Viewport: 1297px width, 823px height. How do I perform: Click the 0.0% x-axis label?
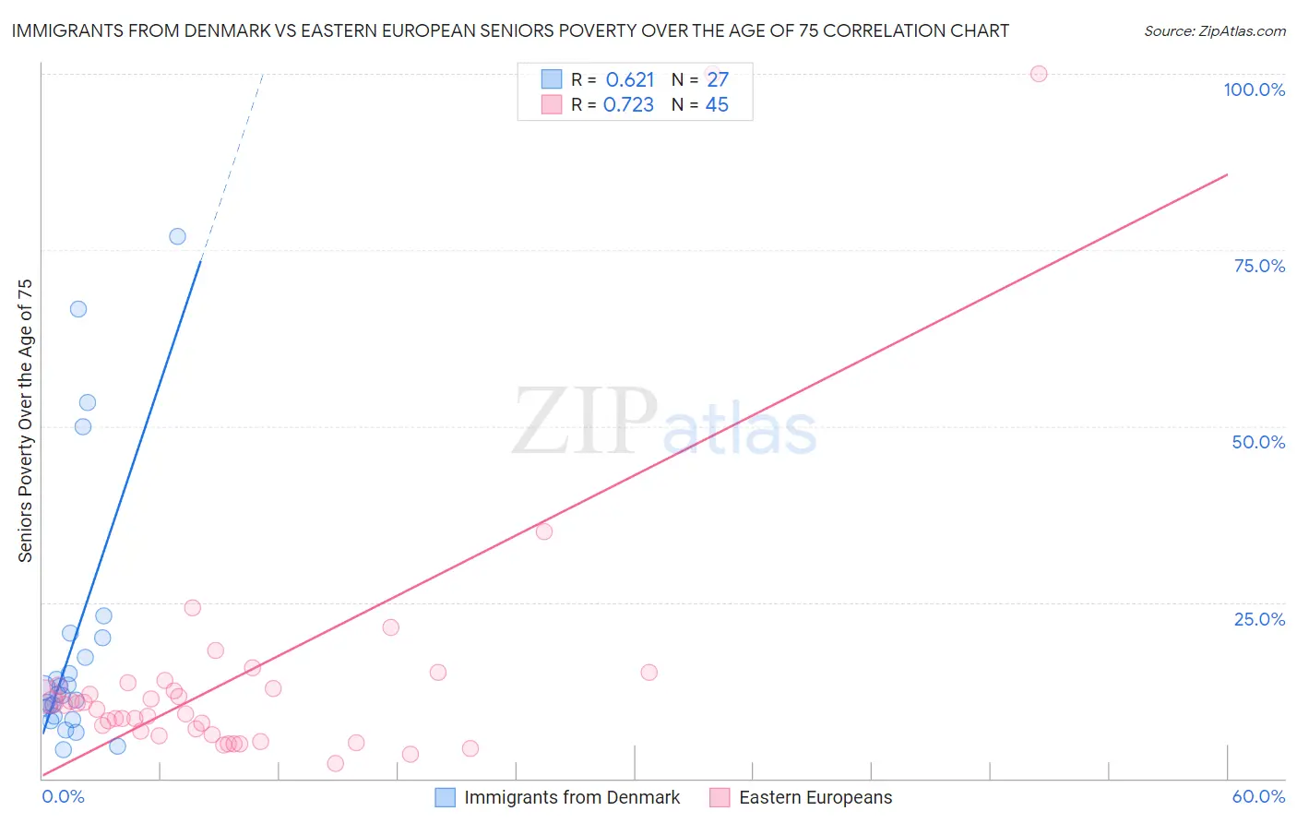[64, 796]
